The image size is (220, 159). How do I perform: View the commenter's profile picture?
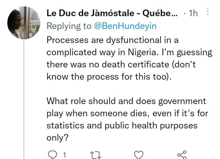(24, 23)
